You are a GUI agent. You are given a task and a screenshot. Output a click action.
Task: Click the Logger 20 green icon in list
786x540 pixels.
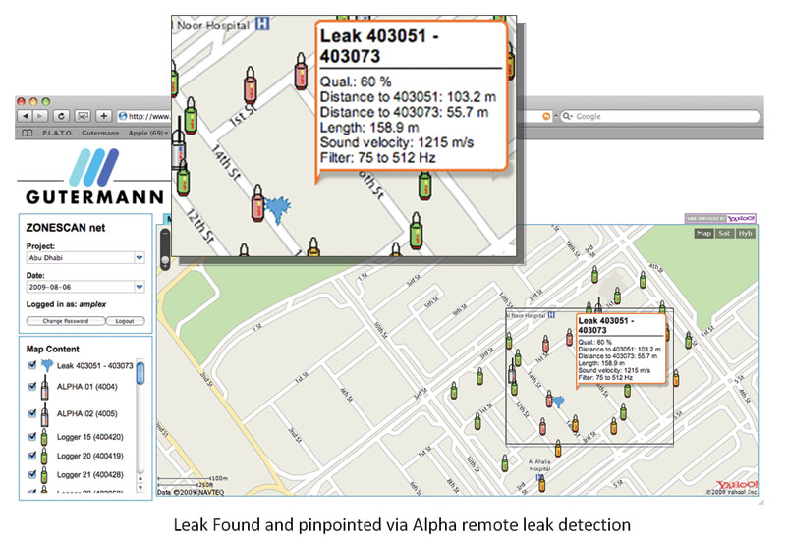click(x=44, y=456)
